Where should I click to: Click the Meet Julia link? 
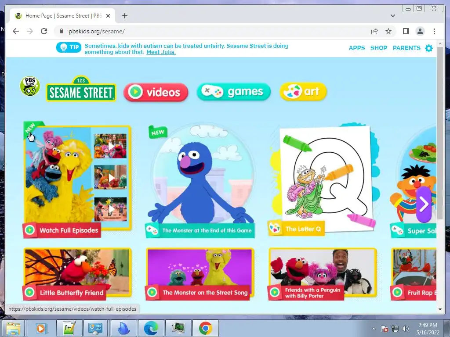click(x=161, y=52)
